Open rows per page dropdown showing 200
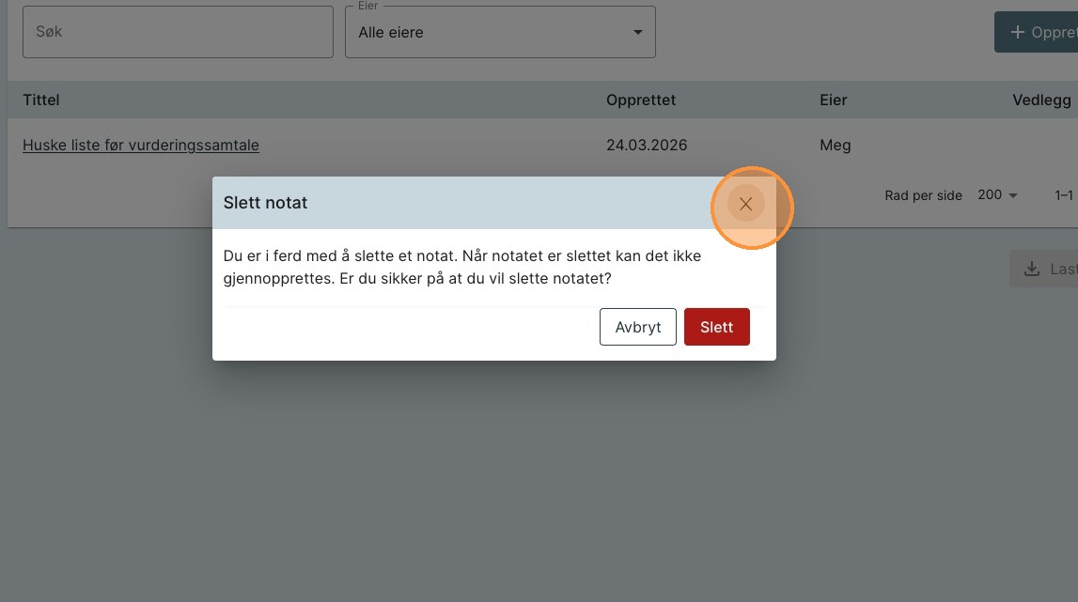This screenshot has width=1078, height=602. click(996, 195)
